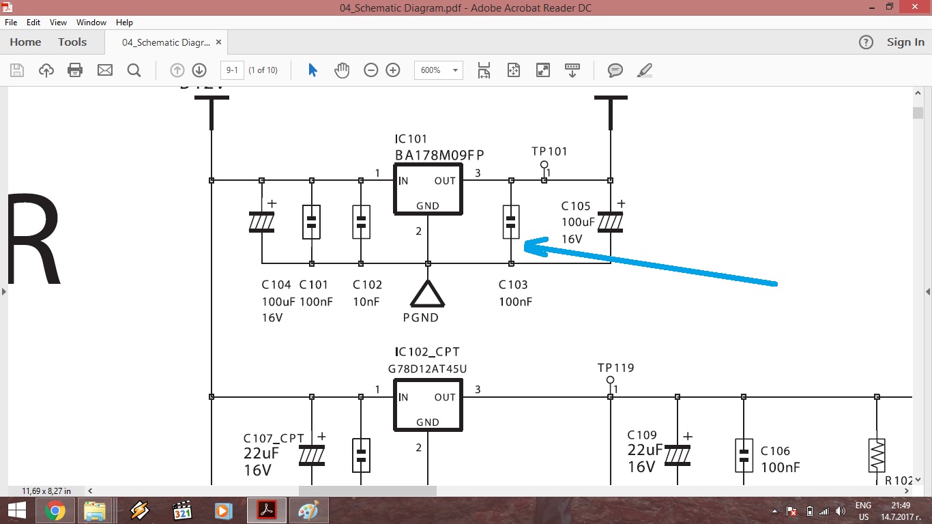Click the IC102_CPT component label
Screen dimensions: 932x524
[x=428, y=352]
